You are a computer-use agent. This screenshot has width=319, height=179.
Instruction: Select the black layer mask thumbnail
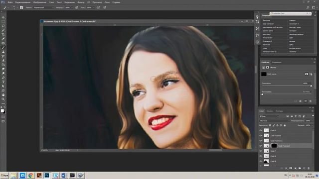(274, 146)
